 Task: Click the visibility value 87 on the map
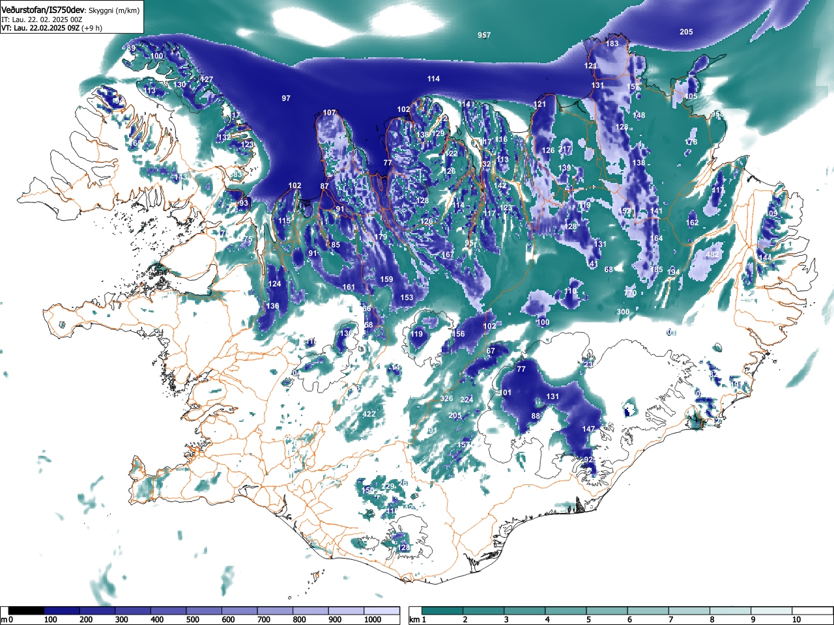point(324,186)
